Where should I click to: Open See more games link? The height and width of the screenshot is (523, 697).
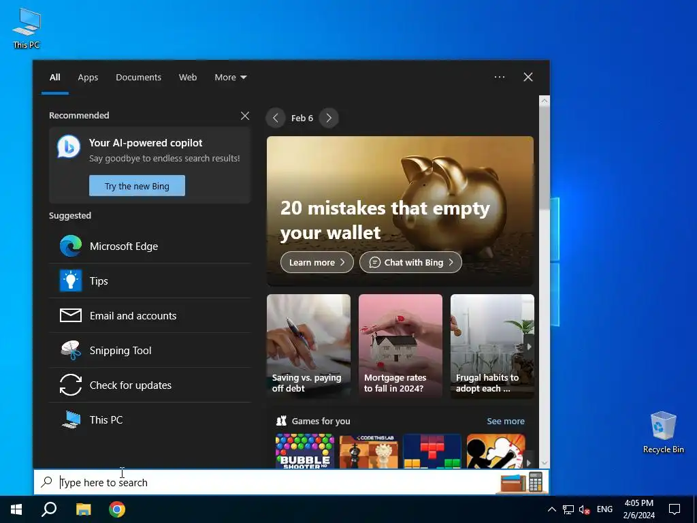pyautogui.click(x=506, y=421)
